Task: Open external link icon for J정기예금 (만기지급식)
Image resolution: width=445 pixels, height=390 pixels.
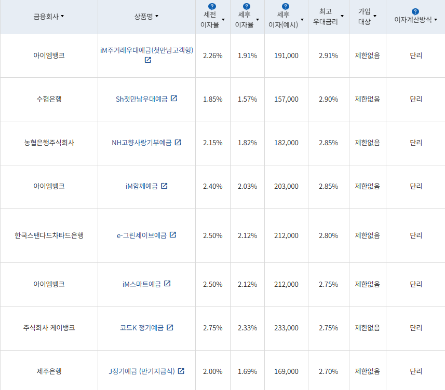Action: (181, 371)
